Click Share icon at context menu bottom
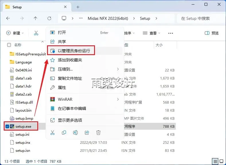This screenshot has width=226, height=165. 87,132
